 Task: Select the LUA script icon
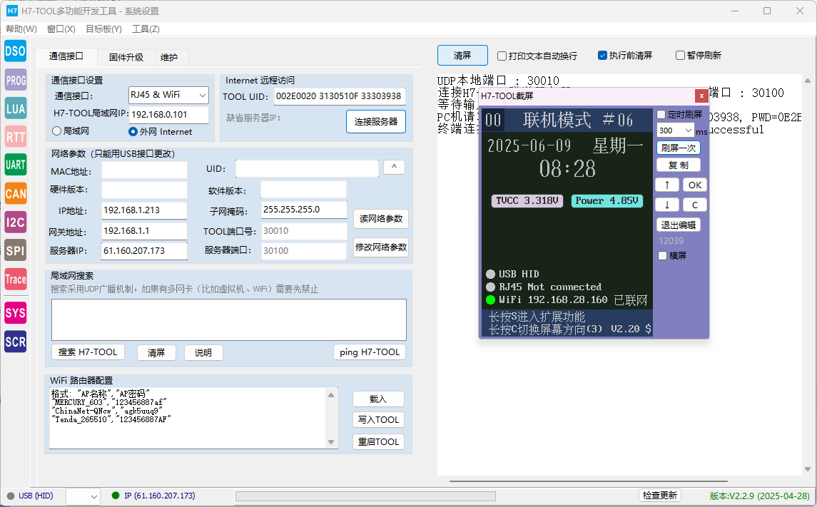15,108
